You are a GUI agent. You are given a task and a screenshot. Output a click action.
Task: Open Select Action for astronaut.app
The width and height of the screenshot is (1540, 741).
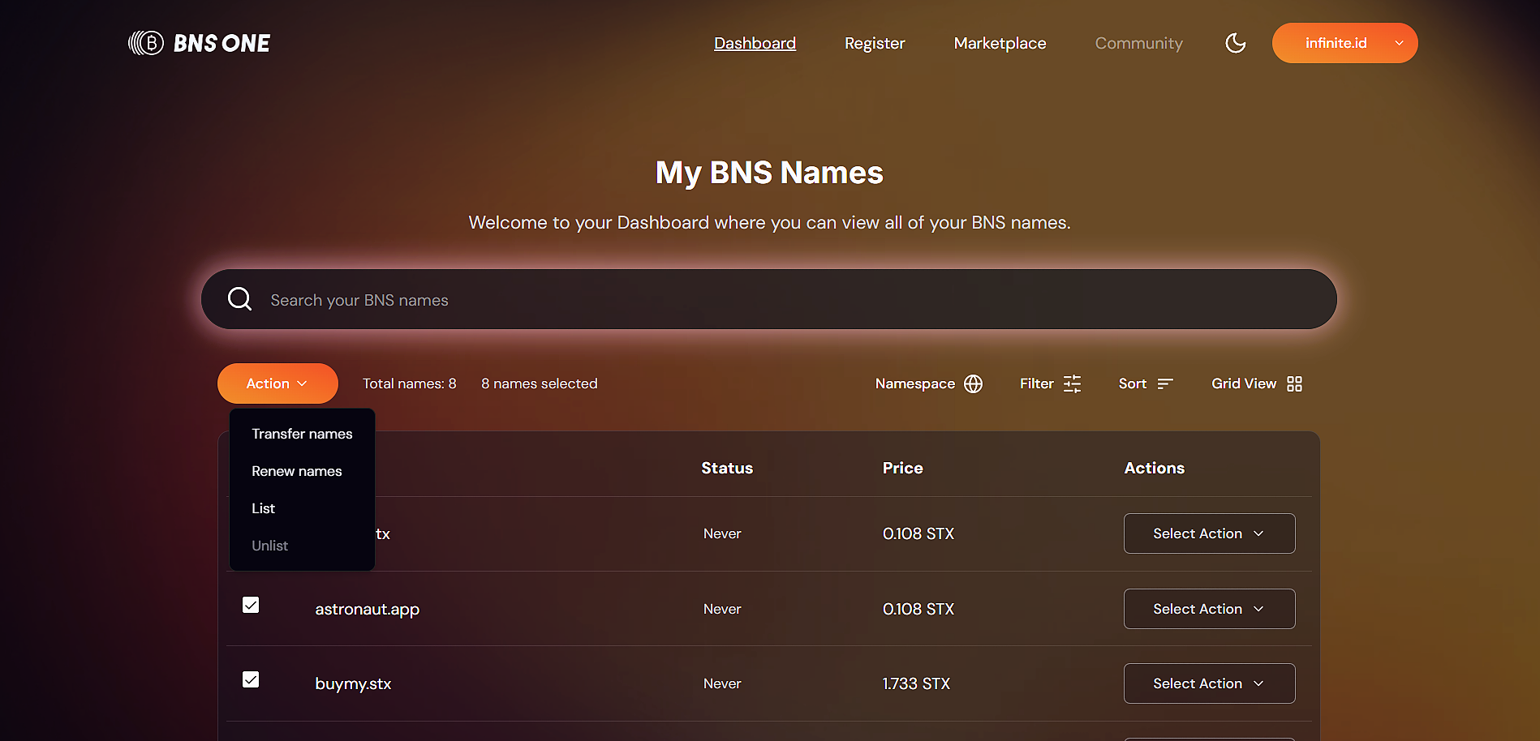click(1208, 609)
